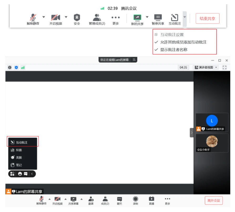
Task: Select 会议小助手 participant thumbnail
Action: pos(212,143)
